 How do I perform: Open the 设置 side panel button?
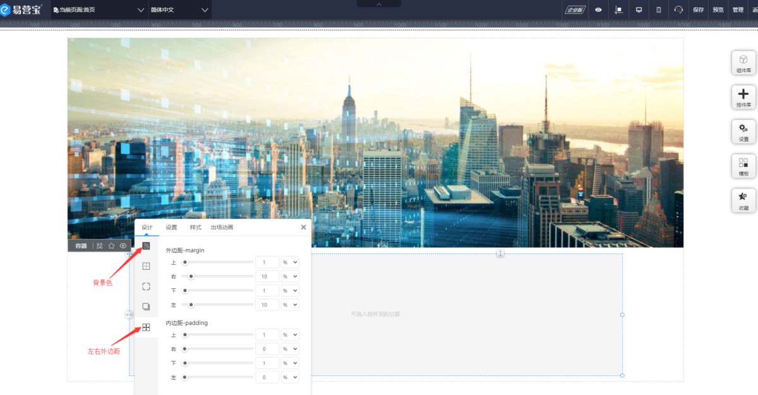point(743,131)
